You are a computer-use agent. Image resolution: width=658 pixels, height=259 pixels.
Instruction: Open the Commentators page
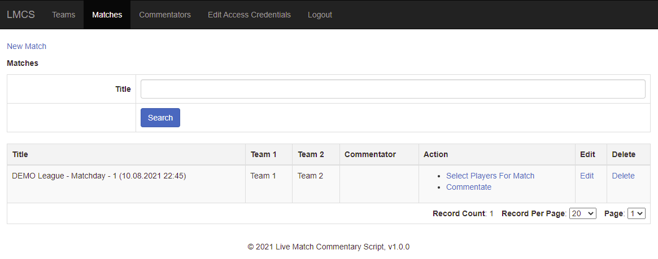pos(165,15)
